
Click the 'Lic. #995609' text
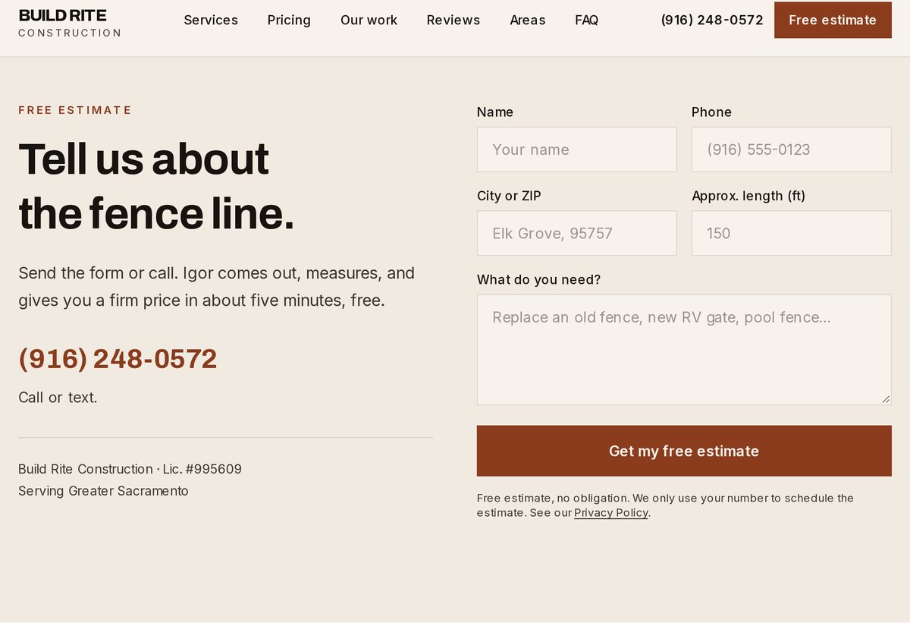coord(202,469)
